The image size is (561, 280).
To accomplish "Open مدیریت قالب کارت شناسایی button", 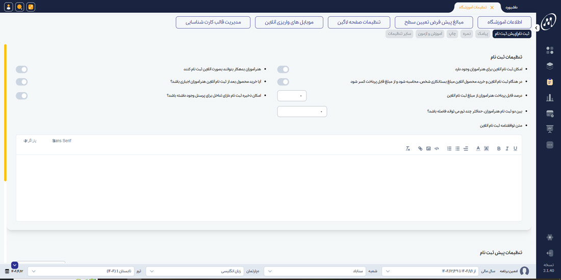I will [213, 22].
